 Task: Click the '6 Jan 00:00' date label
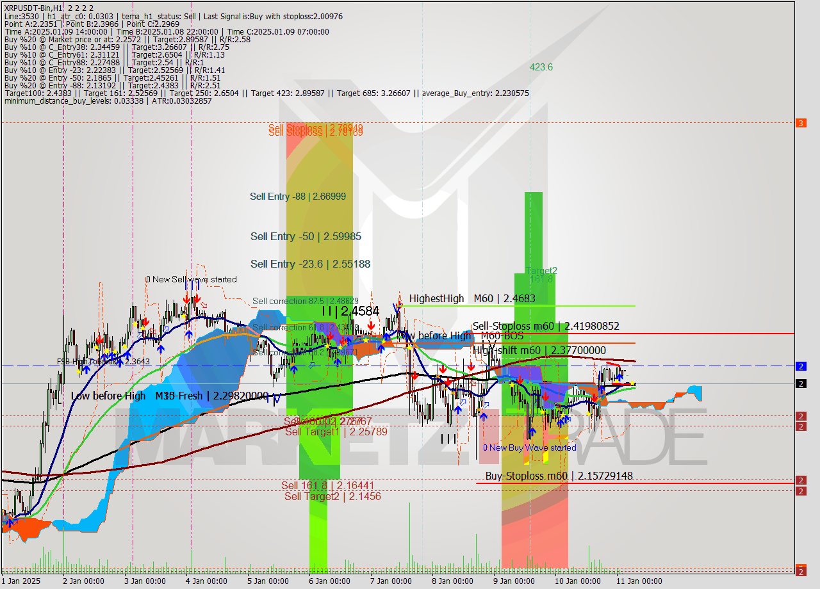click(x=329, y=581)
